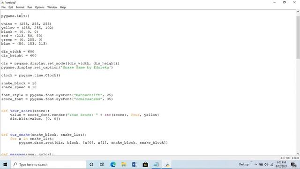This screenshot has width=300, height=169.
Task: Click the Desktop toolbar label in taskbar
Action: (x=244, y=164)
